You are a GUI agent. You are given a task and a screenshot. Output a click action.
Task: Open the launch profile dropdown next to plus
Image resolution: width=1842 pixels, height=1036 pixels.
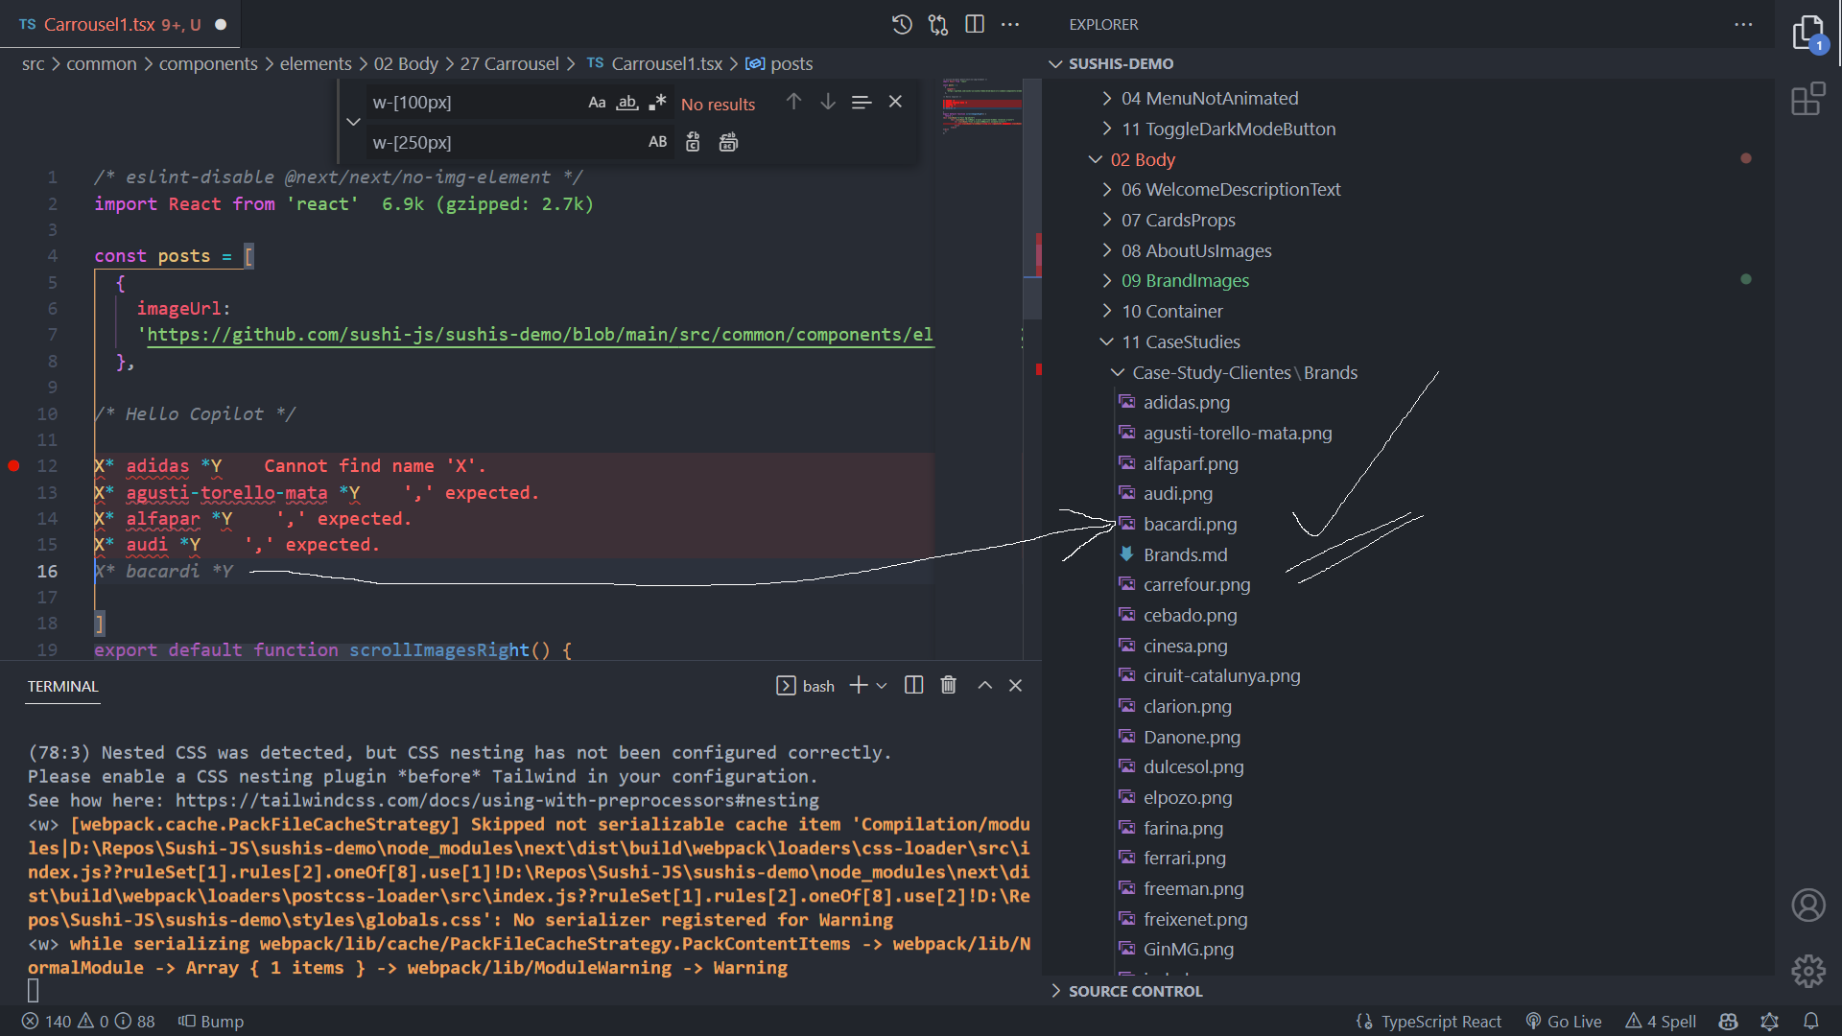tap(882, 686)
